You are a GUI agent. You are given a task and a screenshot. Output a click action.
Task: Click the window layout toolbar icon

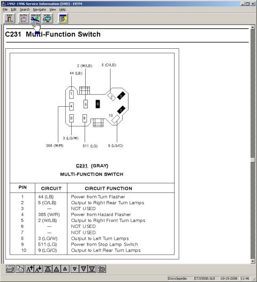(63, 18)
